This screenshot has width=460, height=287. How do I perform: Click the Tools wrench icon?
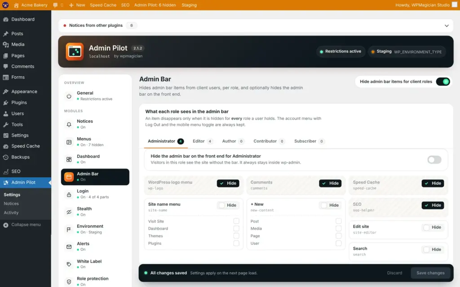coord(6,125)
